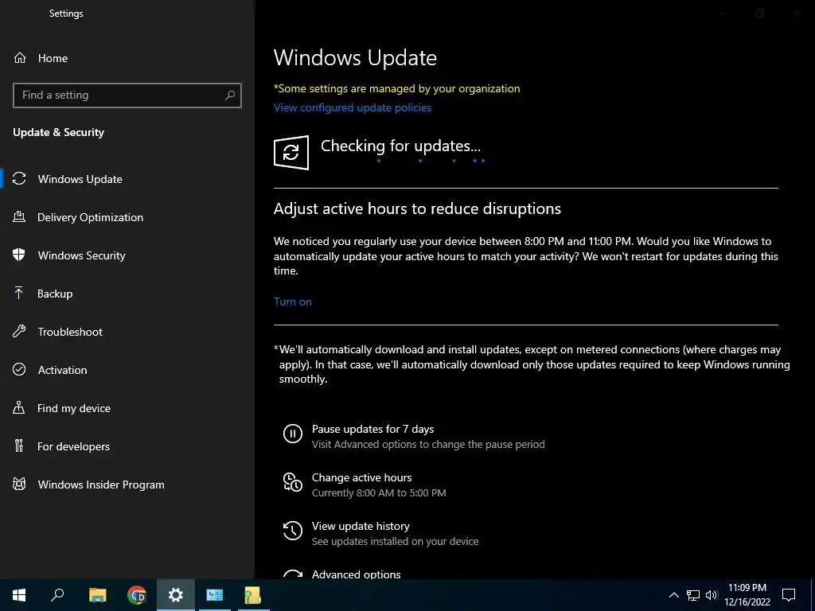The width and height of the screenshot is (815, 611).
Task: Click the View update history clock icon
Action: click(x=293, y=531)
